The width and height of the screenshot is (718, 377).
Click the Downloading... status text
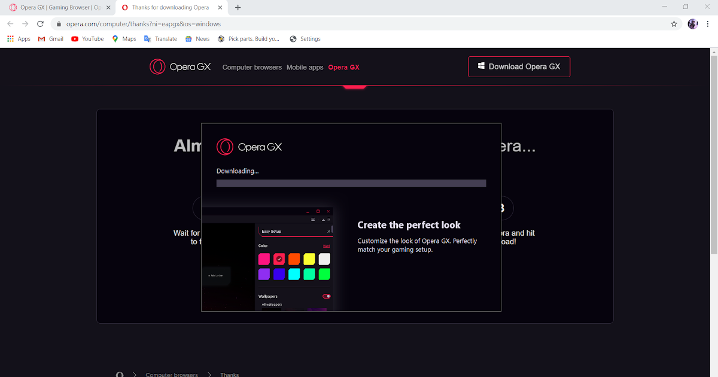[238, 171]
